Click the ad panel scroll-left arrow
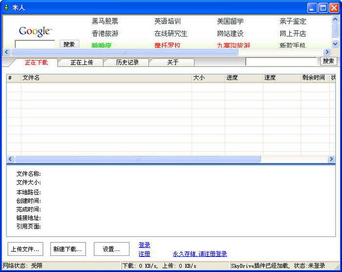342x272 pixels. click(6, 52)
